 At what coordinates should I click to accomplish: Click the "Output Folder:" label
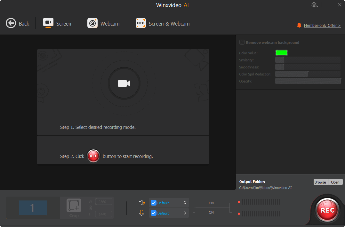coord(252,182)
